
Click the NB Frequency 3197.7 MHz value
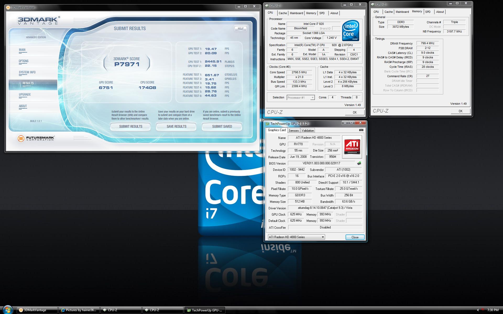454,31
